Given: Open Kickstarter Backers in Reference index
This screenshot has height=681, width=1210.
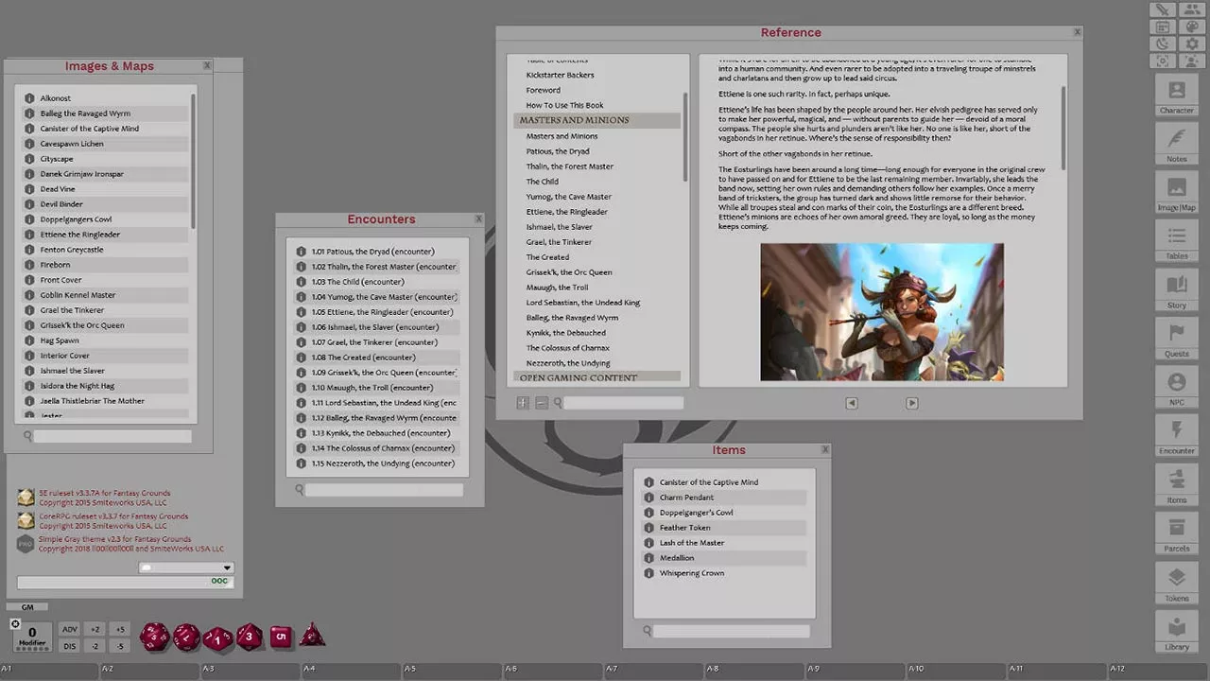Looking at the screenshot, I should 561,75.
